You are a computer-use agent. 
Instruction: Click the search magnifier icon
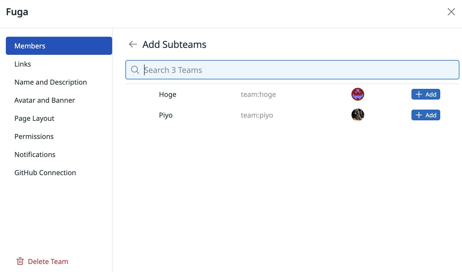(x=135, y=70)
